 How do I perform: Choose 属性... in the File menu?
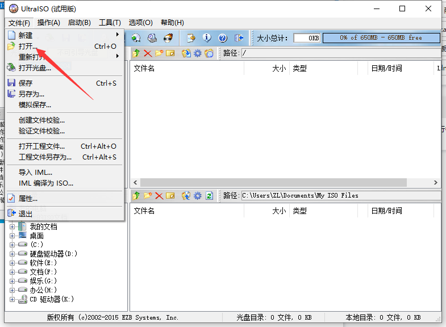click(65, 199)
